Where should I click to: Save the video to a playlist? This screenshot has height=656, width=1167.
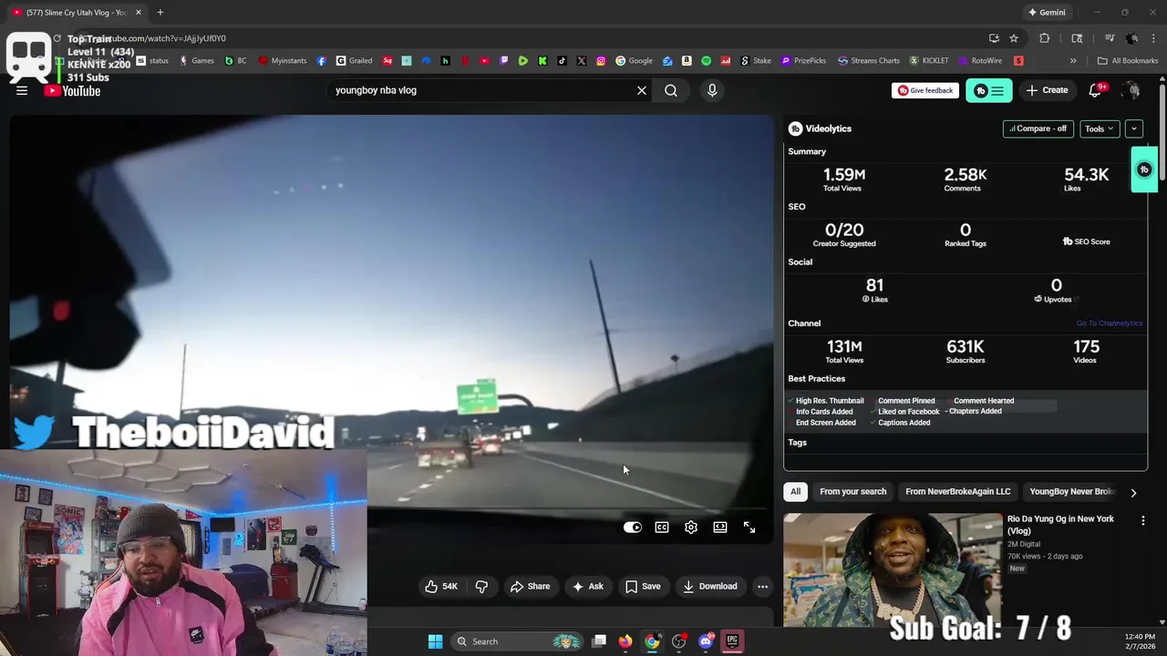coord(643,587)
